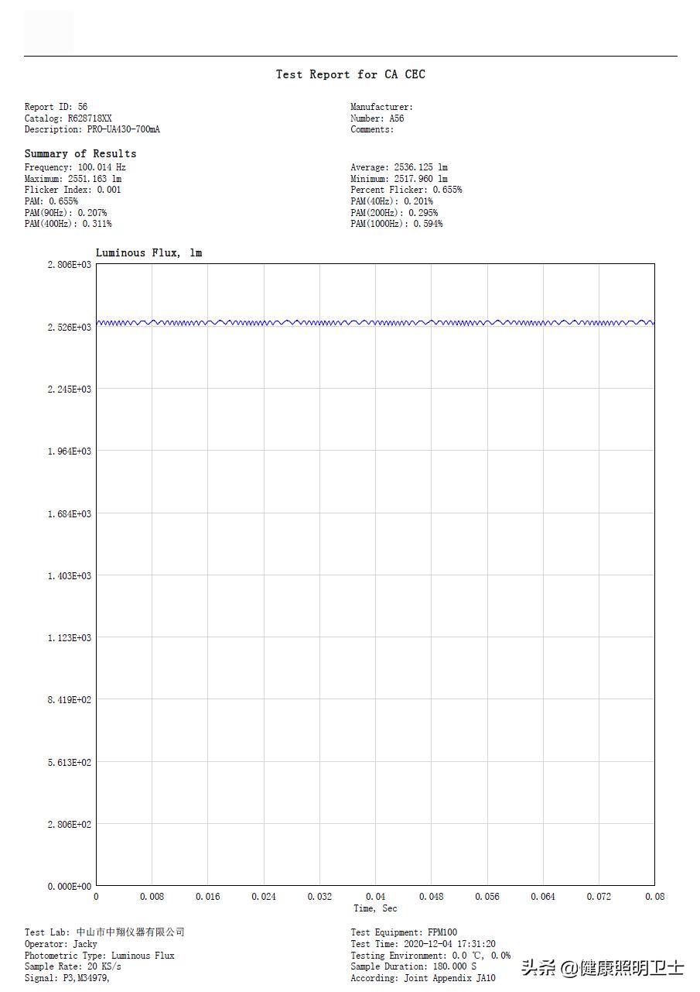This screenshot has height=992, width=700.
Task: Select the y-axis label 2.526E+03
Action: (69, 328)
